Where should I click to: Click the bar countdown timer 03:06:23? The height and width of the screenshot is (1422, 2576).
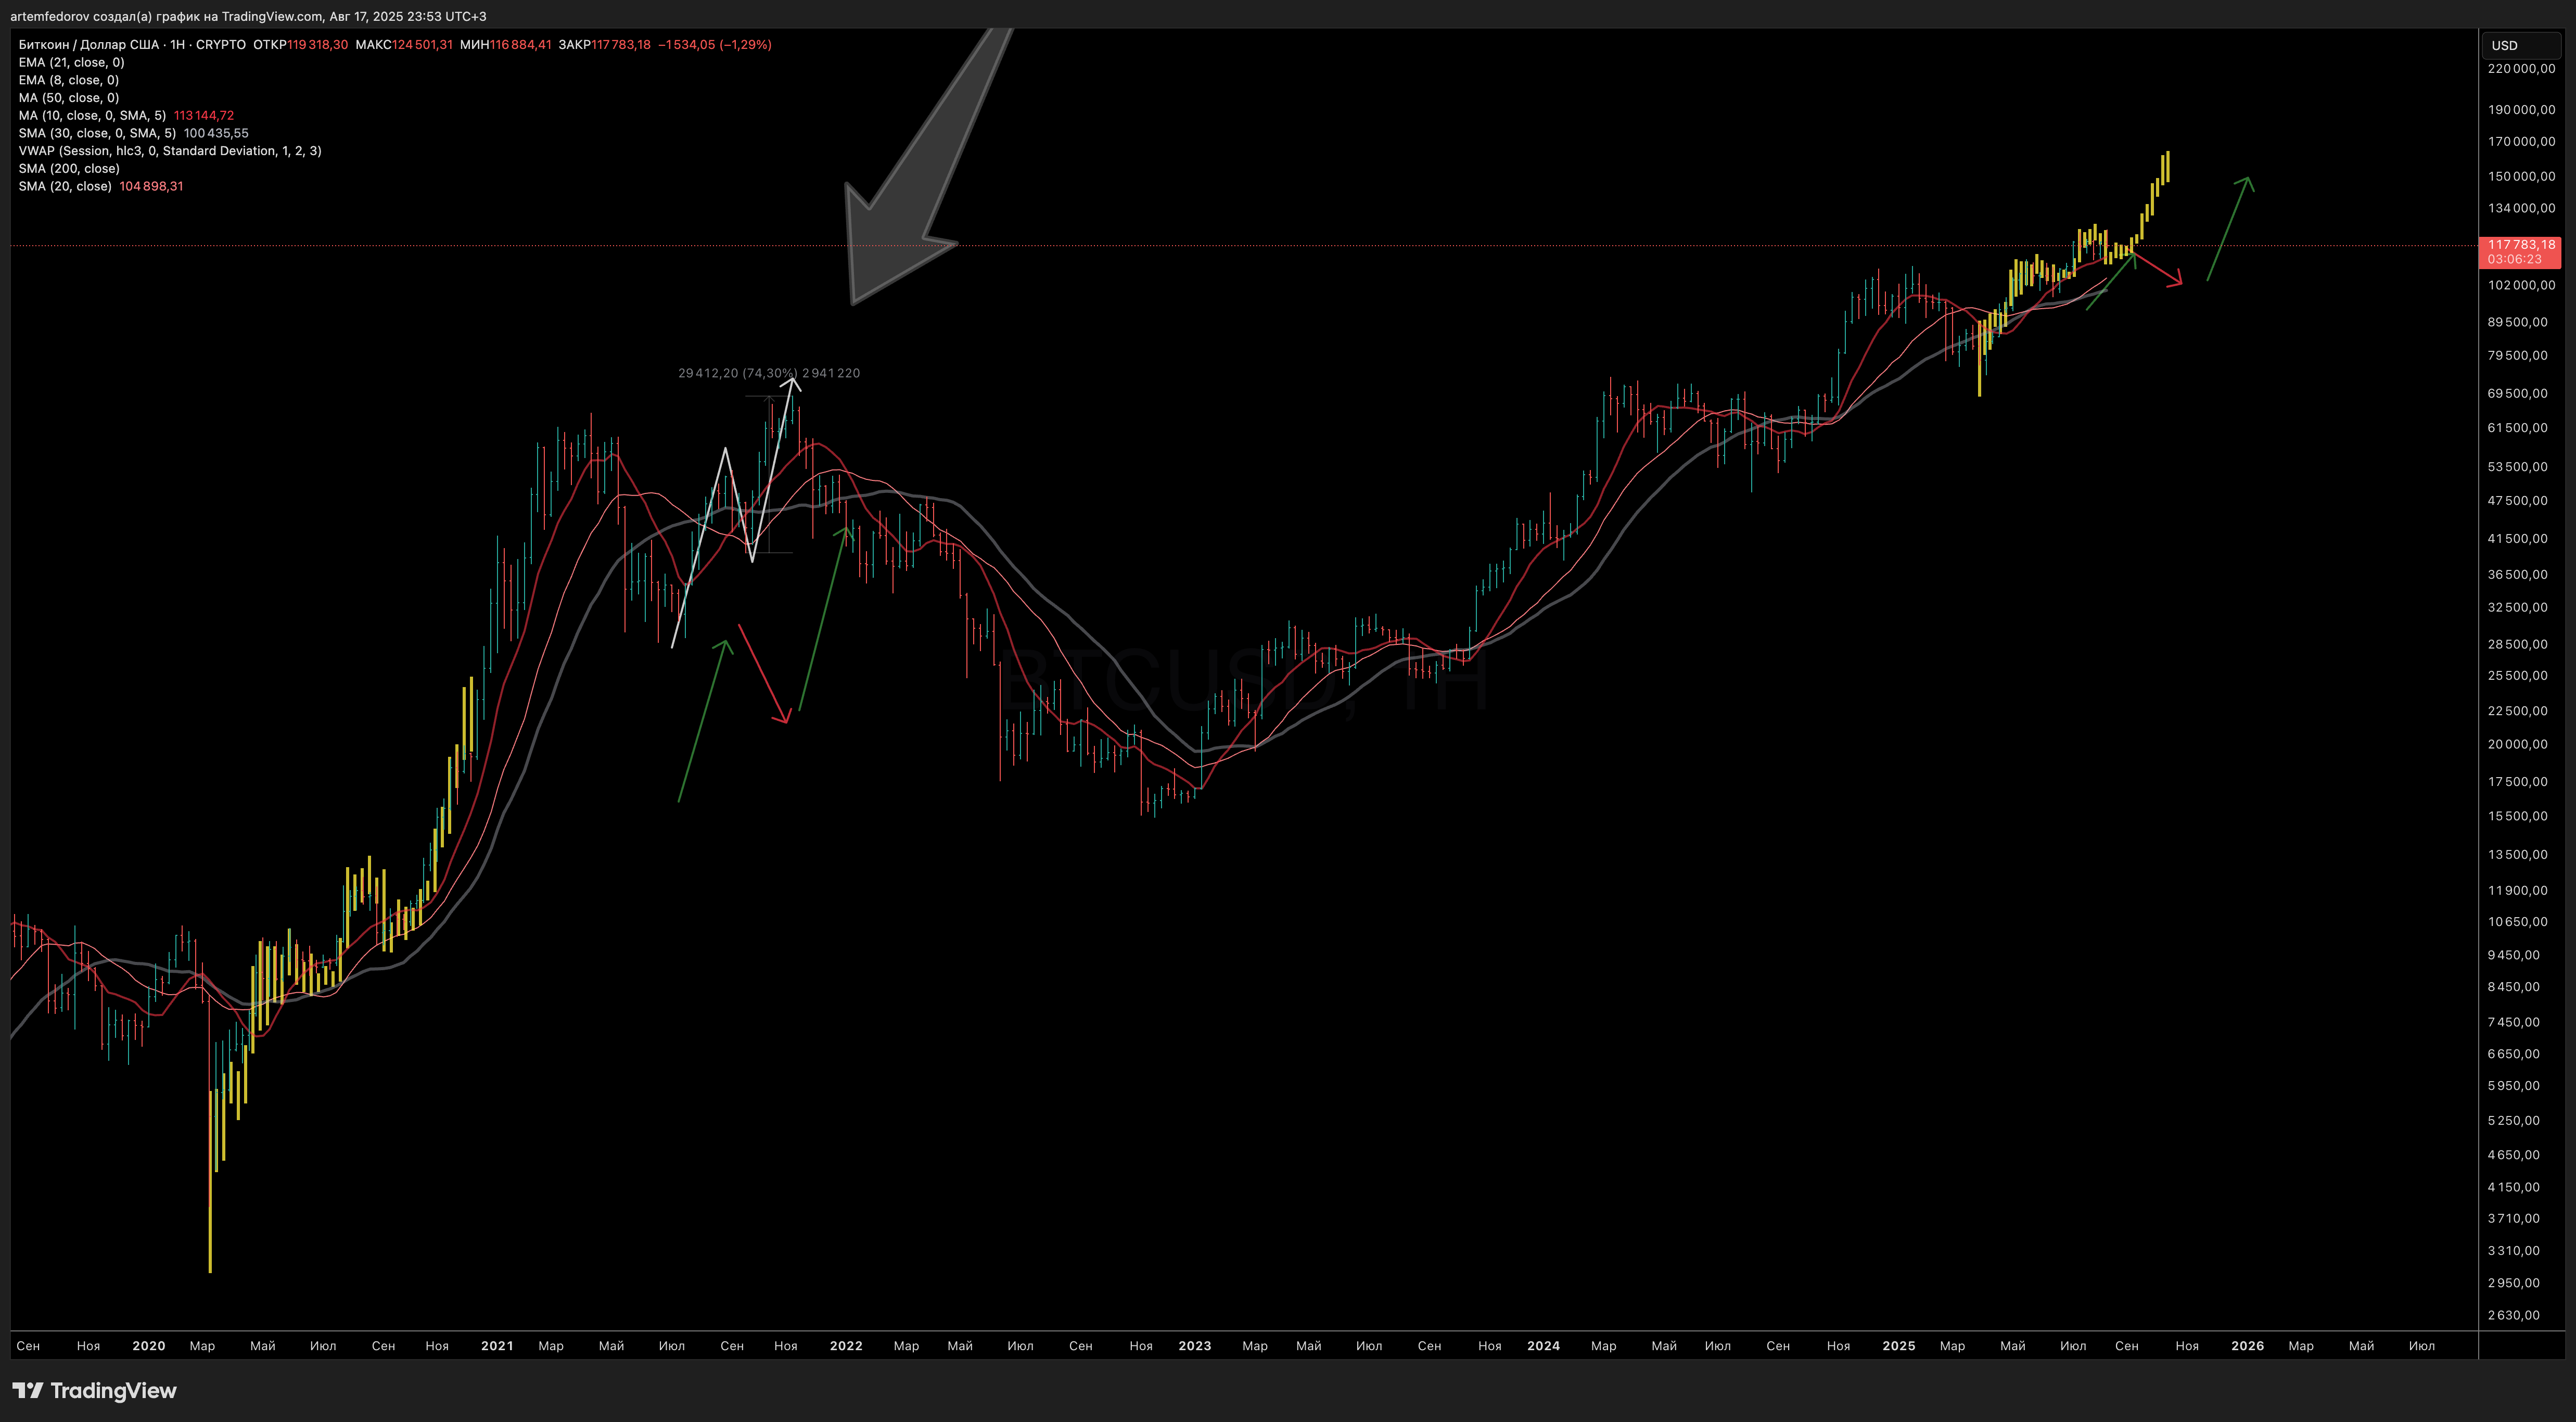[2514, 259]
